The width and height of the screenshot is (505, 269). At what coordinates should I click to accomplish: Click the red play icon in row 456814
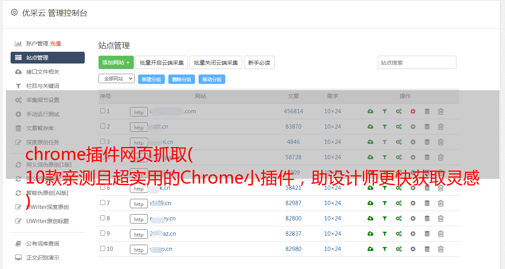pos(413,111)
